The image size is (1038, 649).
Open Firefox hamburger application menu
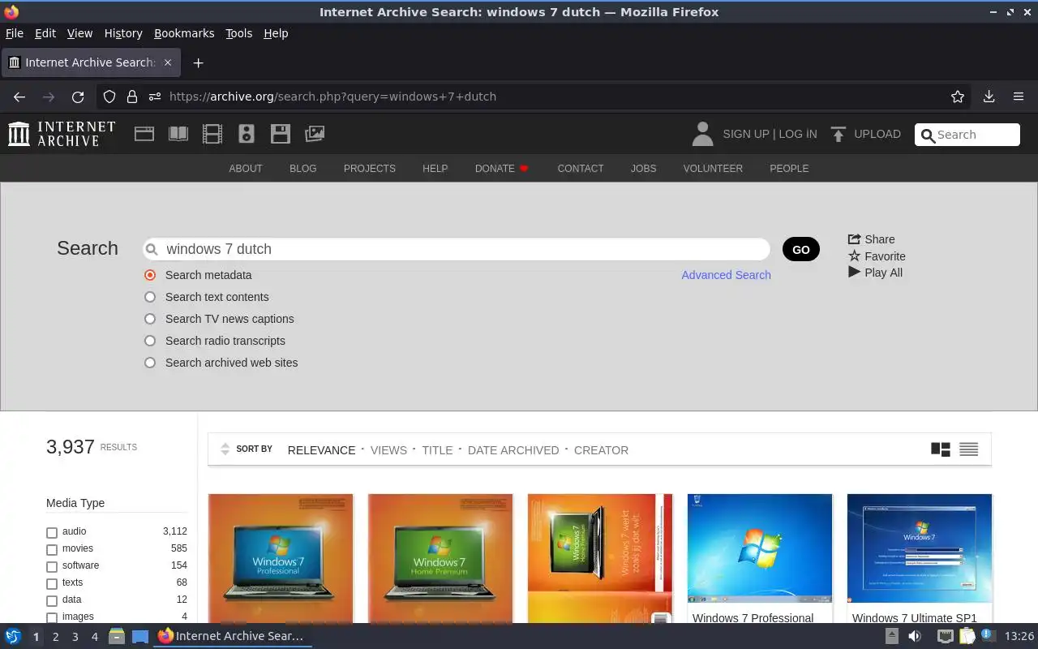coord(1019,97)
